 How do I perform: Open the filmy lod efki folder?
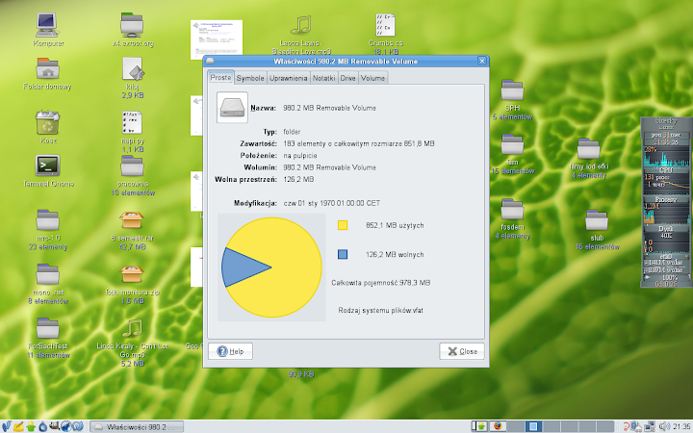(589, 148)
